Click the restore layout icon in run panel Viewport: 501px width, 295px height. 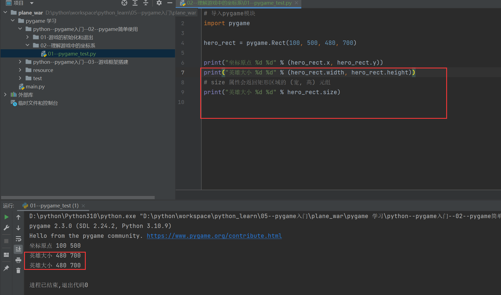[x=6, y=255]
